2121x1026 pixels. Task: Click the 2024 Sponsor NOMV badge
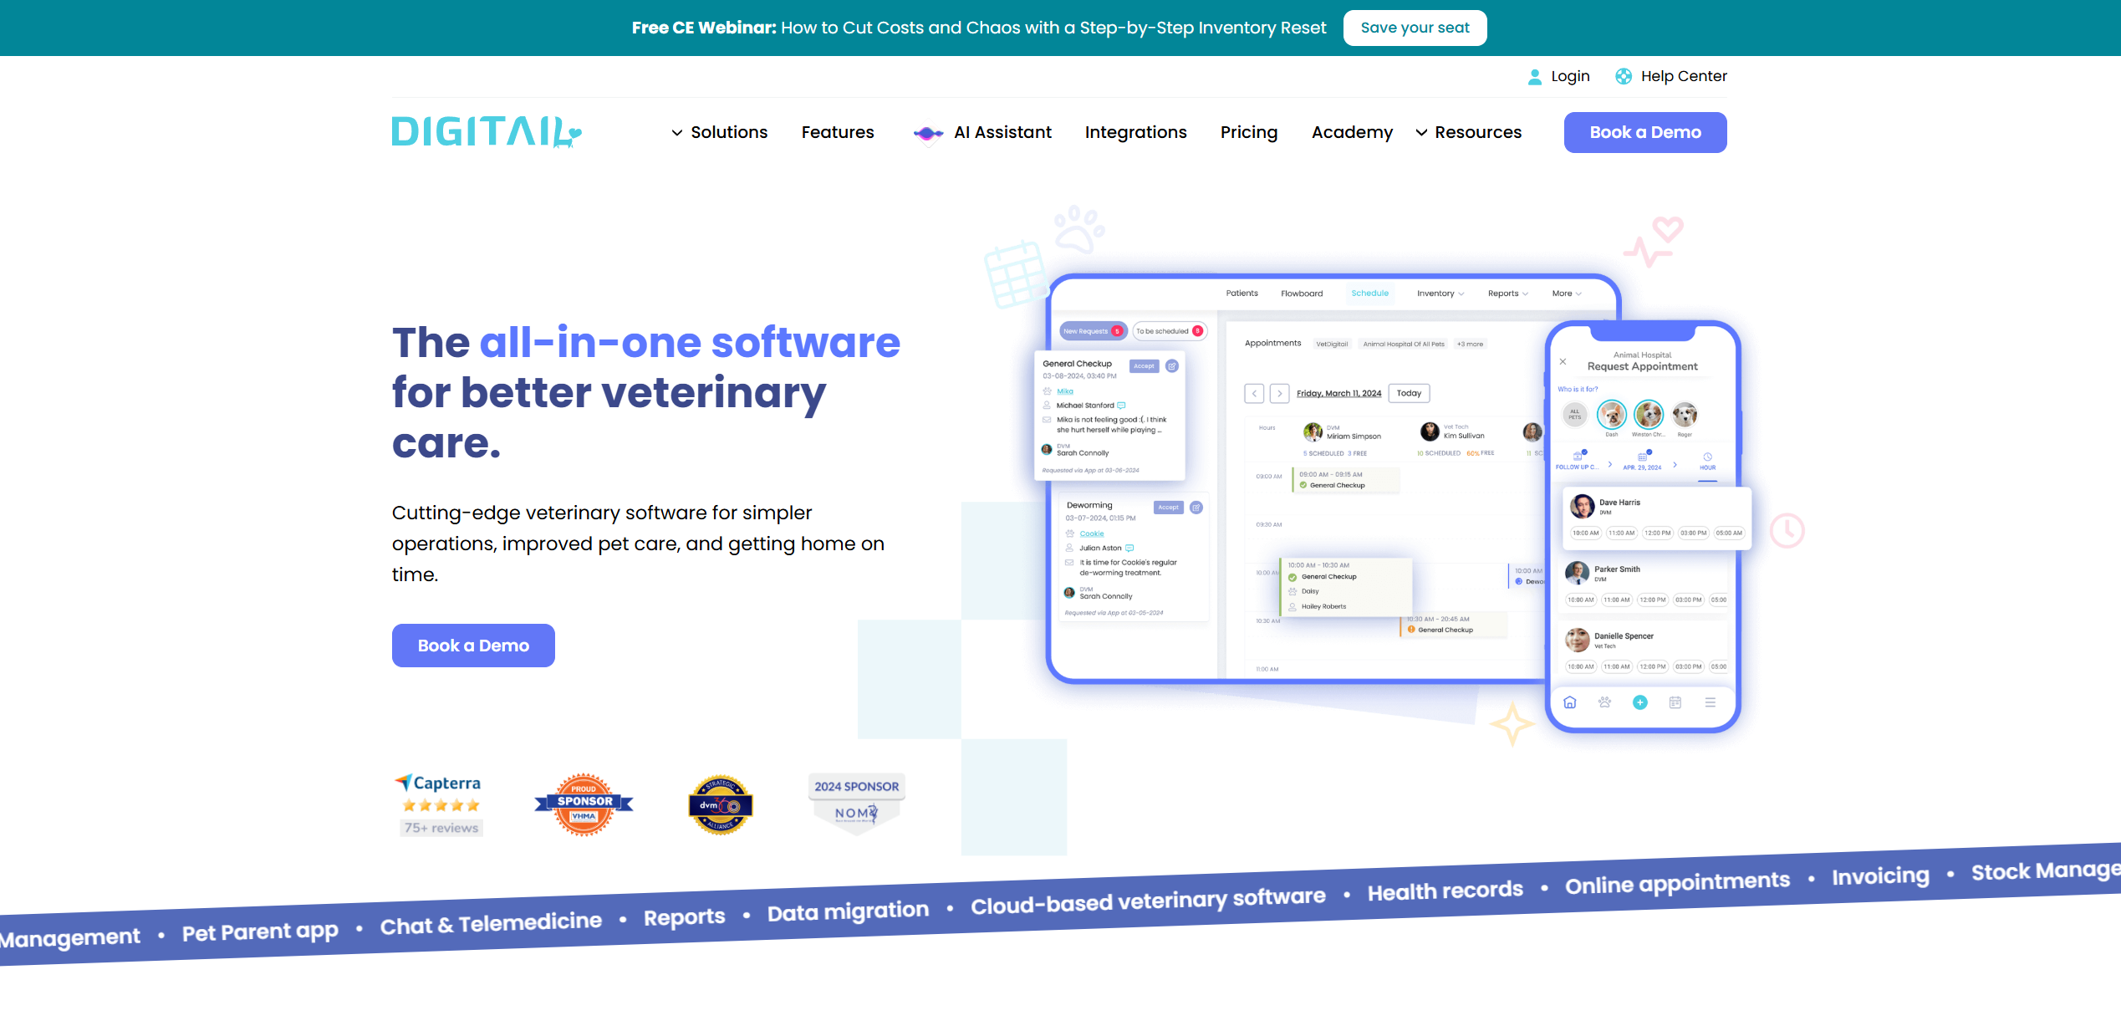pyautogui.click(x=856, y=803)
